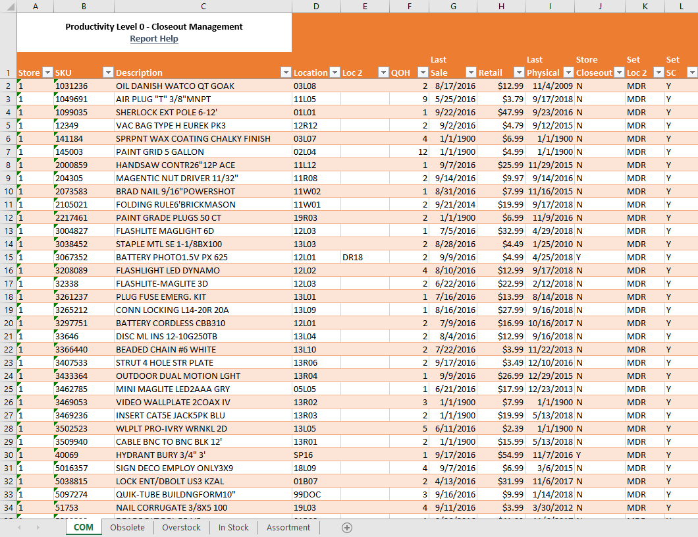Select row 30 header

point(9,455)
